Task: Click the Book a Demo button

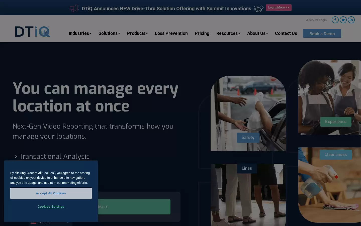Action: click(x=322, y=33)
